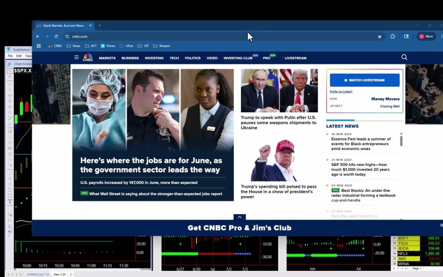
Task: Select the rectangle drawing tool in TradeStation
Action: point(10,196)
